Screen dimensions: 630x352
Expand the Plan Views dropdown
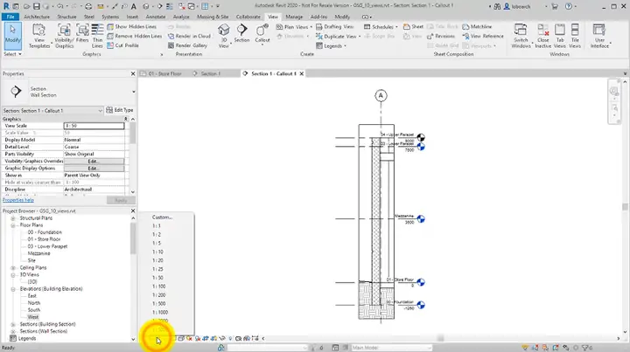point(311,27)
